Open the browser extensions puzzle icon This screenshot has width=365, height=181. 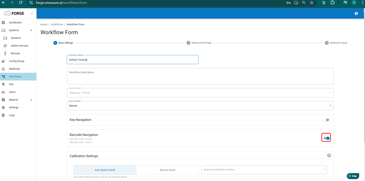coord(332,3)
